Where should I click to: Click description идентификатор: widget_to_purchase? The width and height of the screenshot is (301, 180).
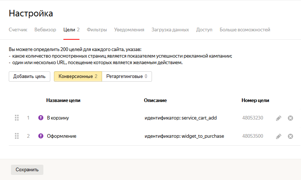(184, 136)
